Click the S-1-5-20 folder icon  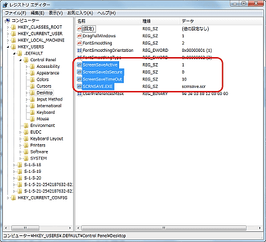tap(20, 178)
